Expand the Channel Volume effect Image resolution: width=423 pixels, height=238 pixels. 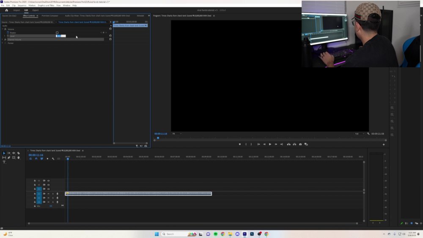pos(3,39)
